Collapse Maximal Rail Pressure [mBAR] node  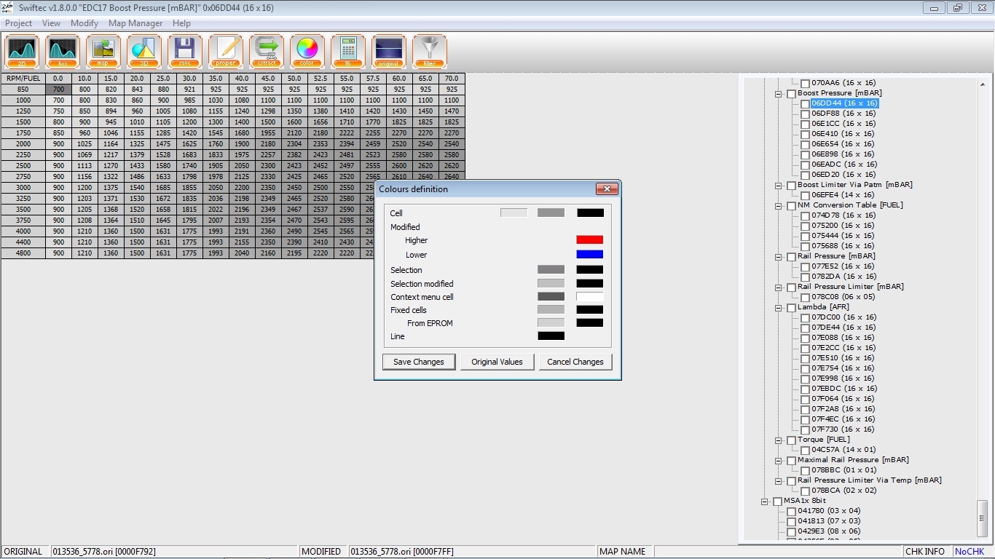click(x=779, y=461)
